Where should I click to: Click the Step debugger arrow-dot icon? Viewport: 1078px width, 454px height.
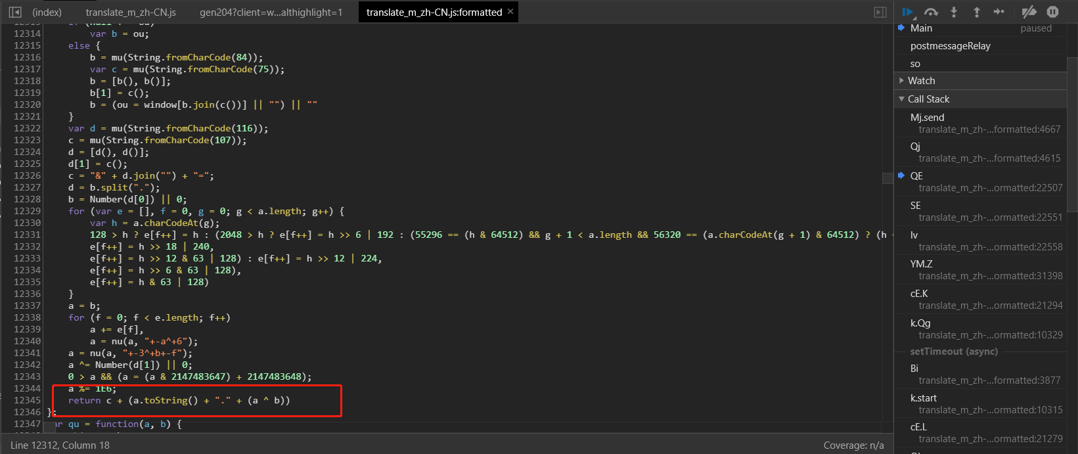[x=999, y=12]
